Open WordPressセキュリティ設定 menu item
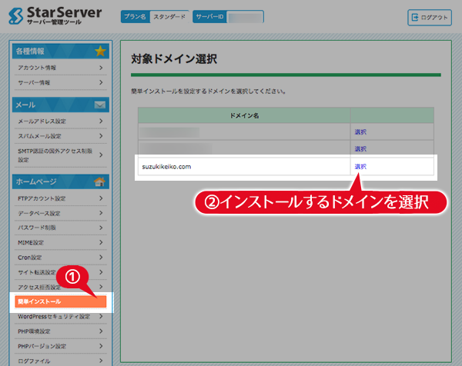 (x=60, y=317)
